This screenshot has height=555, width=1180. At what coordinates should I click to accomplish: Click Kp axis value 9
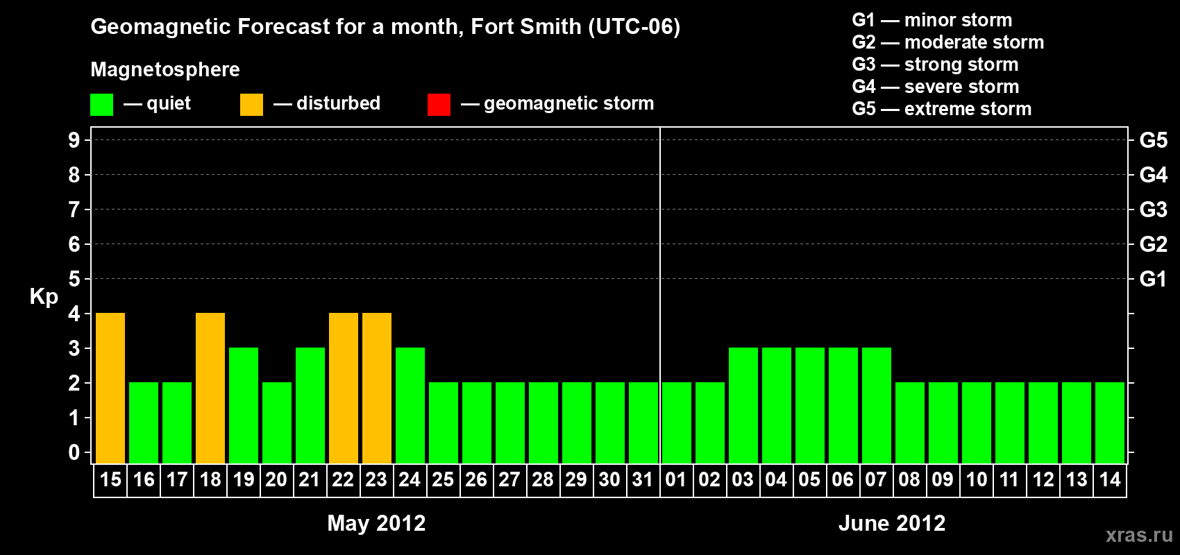click(74, 140)
